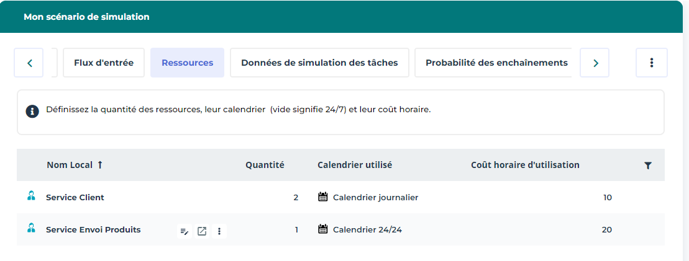
Task: Click the filter icon in table header
Action: click(x=648, y=166)
